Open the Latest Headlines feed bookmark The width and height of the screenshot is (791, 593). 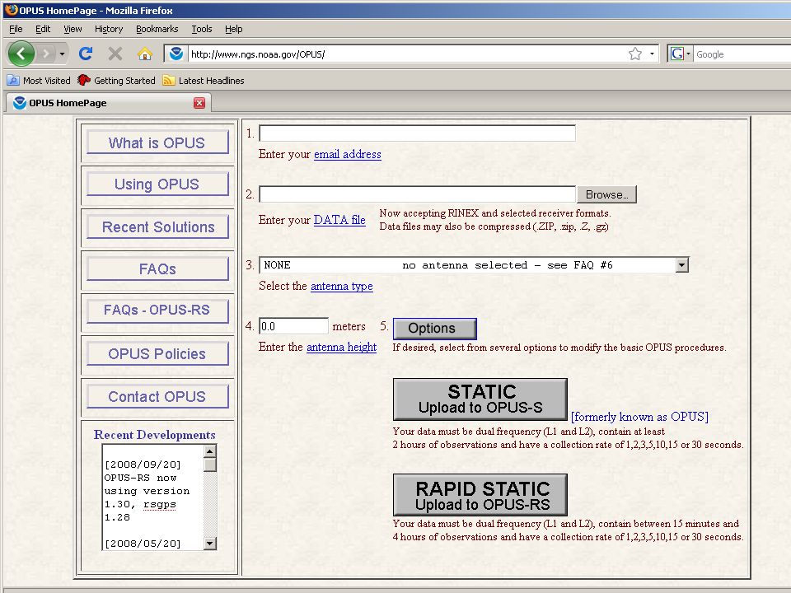(x=204, y=80)
